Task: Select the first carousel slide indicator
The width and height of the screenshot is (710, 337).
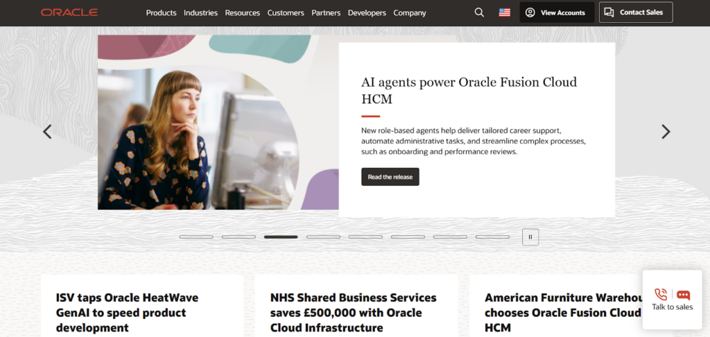Action: click(196, 237)
